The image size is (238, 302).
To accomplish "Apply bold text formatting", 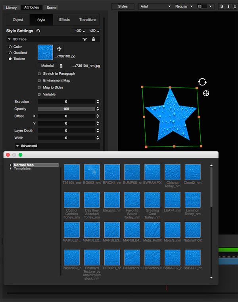I will pos(222,6).
